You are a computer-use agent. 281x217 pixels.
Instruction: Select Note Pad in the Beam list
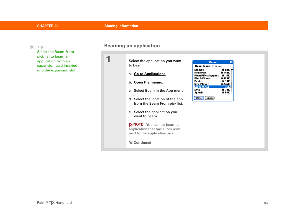click(212, 73)
